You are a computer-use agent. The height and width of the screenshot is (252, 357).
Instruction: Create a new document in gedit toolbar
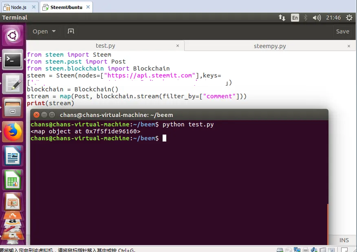pyautogui.click(x=71, y=31)
